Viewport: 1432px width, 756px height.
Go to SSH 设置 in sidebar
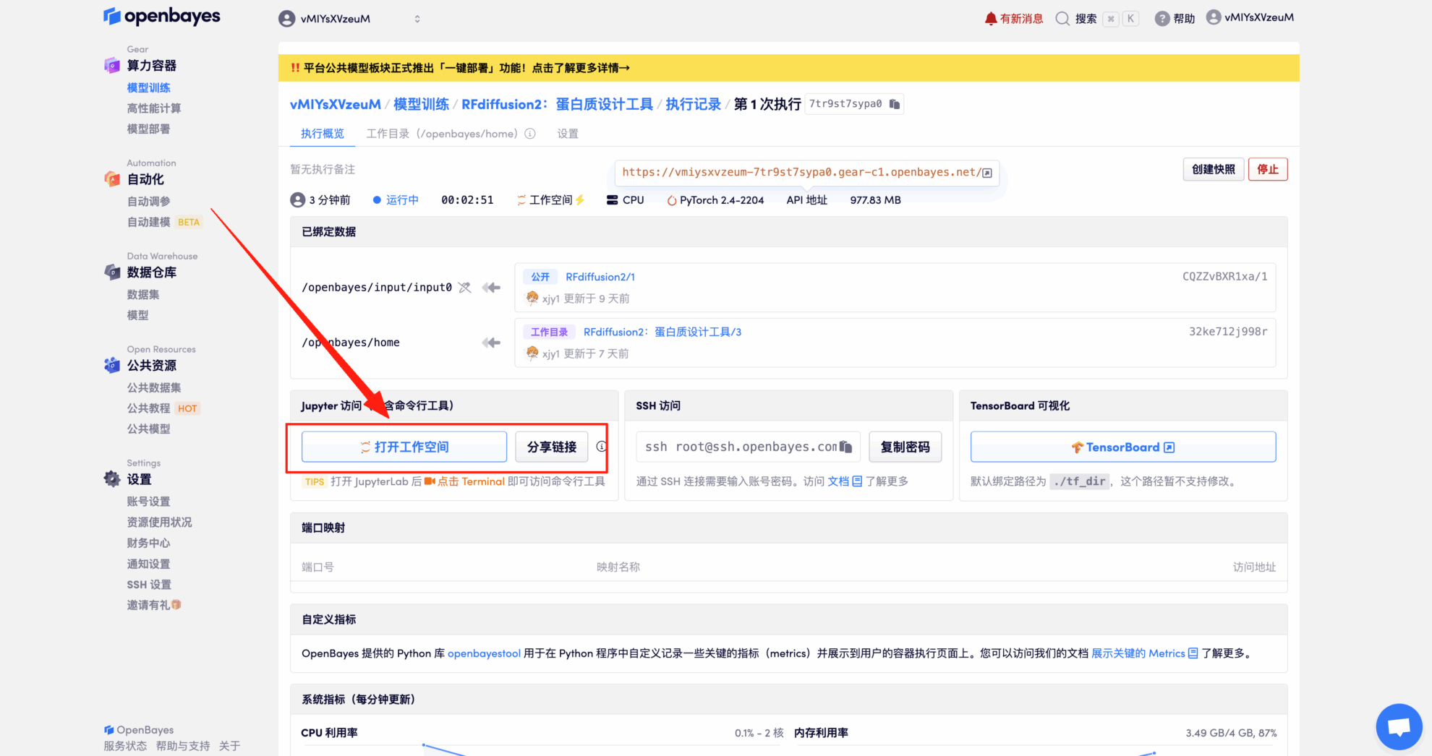(x=149, y=585)
